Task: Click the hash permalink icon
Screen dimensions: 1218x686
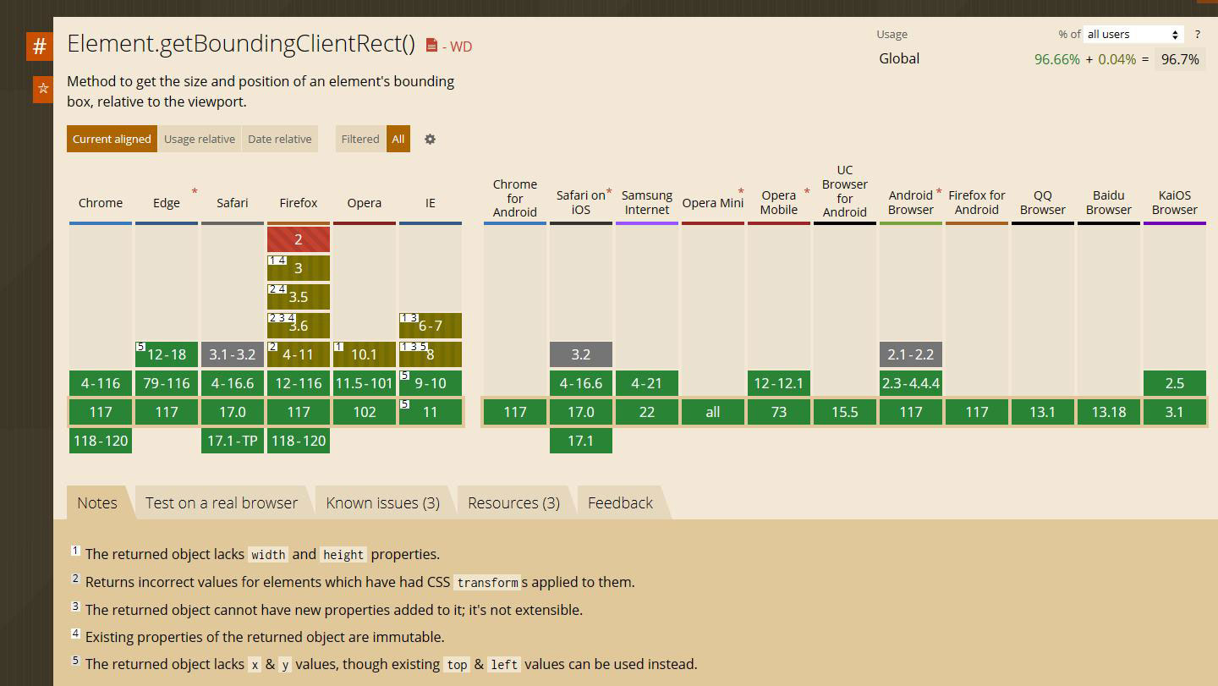Action: 40,47
